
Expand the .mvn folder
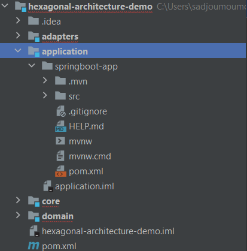45,80
